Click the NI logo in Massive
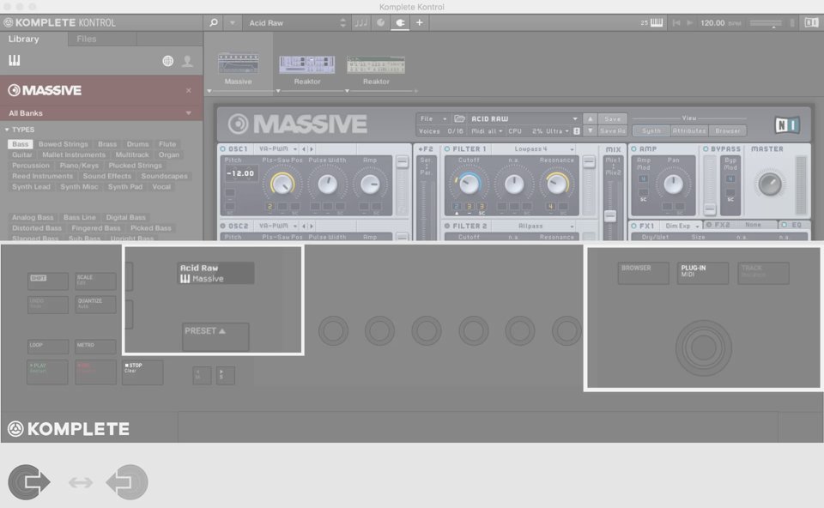 point(787,125)
